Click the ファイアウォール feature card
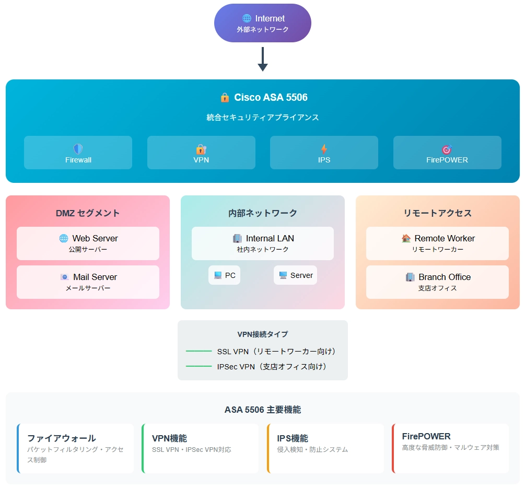The height and width of the screenshot is (489, 525). (x=75, y=448)
